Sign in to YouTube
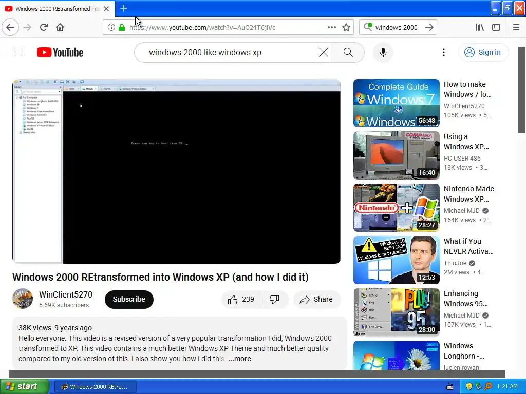This screenshot has width=526, height=394. point(483,52)
